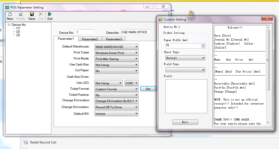Click the Del toolbar icon
The width and height of the screenshot is (279, 149).
[41, 14]
